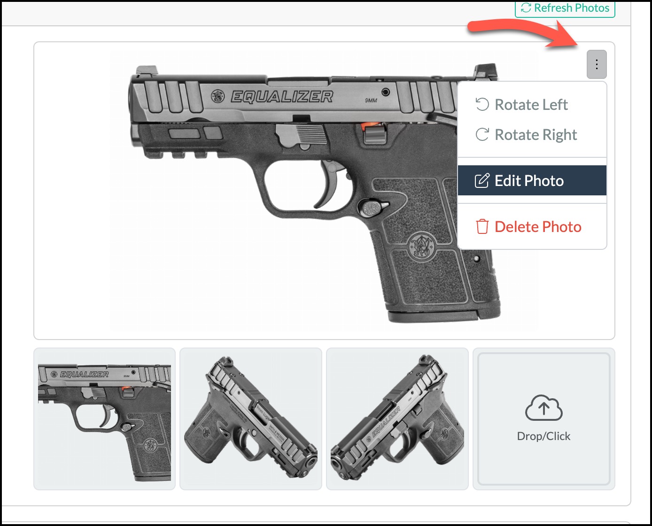This screenshot has height=526, width=652.
Task: Select the highlighted Edit Photo item
Action: click(x=532, y=180)
